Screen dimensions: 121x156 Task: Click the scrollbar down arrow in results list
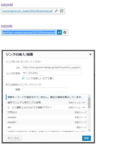click(x=89, y=130)
